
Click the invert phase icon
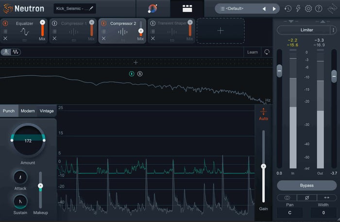click(x=307, y=198)
